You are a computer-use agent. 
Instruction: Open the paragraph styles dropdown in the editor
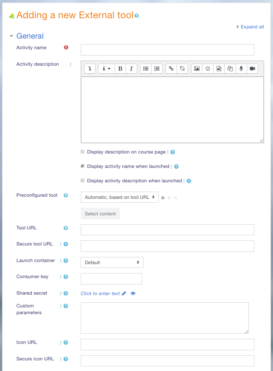pos(107,69)
